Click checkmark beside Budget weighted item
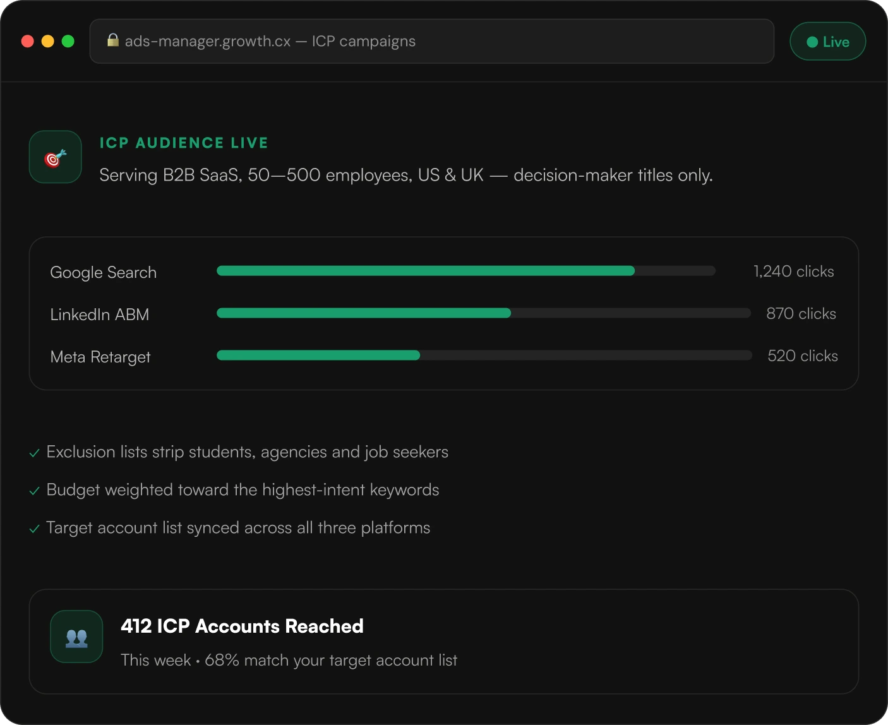 click(35, 491)
